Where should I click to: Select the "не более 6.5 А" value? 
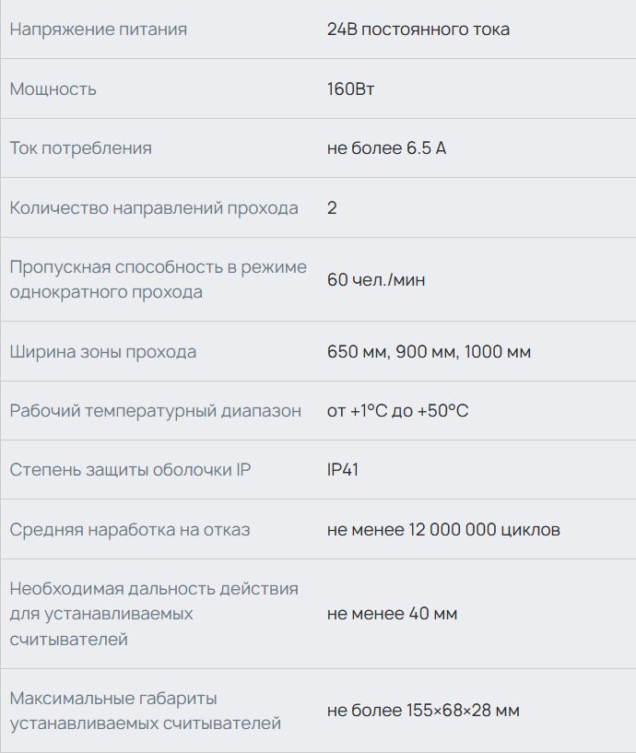pyautogui.click(x=386, y=148)
